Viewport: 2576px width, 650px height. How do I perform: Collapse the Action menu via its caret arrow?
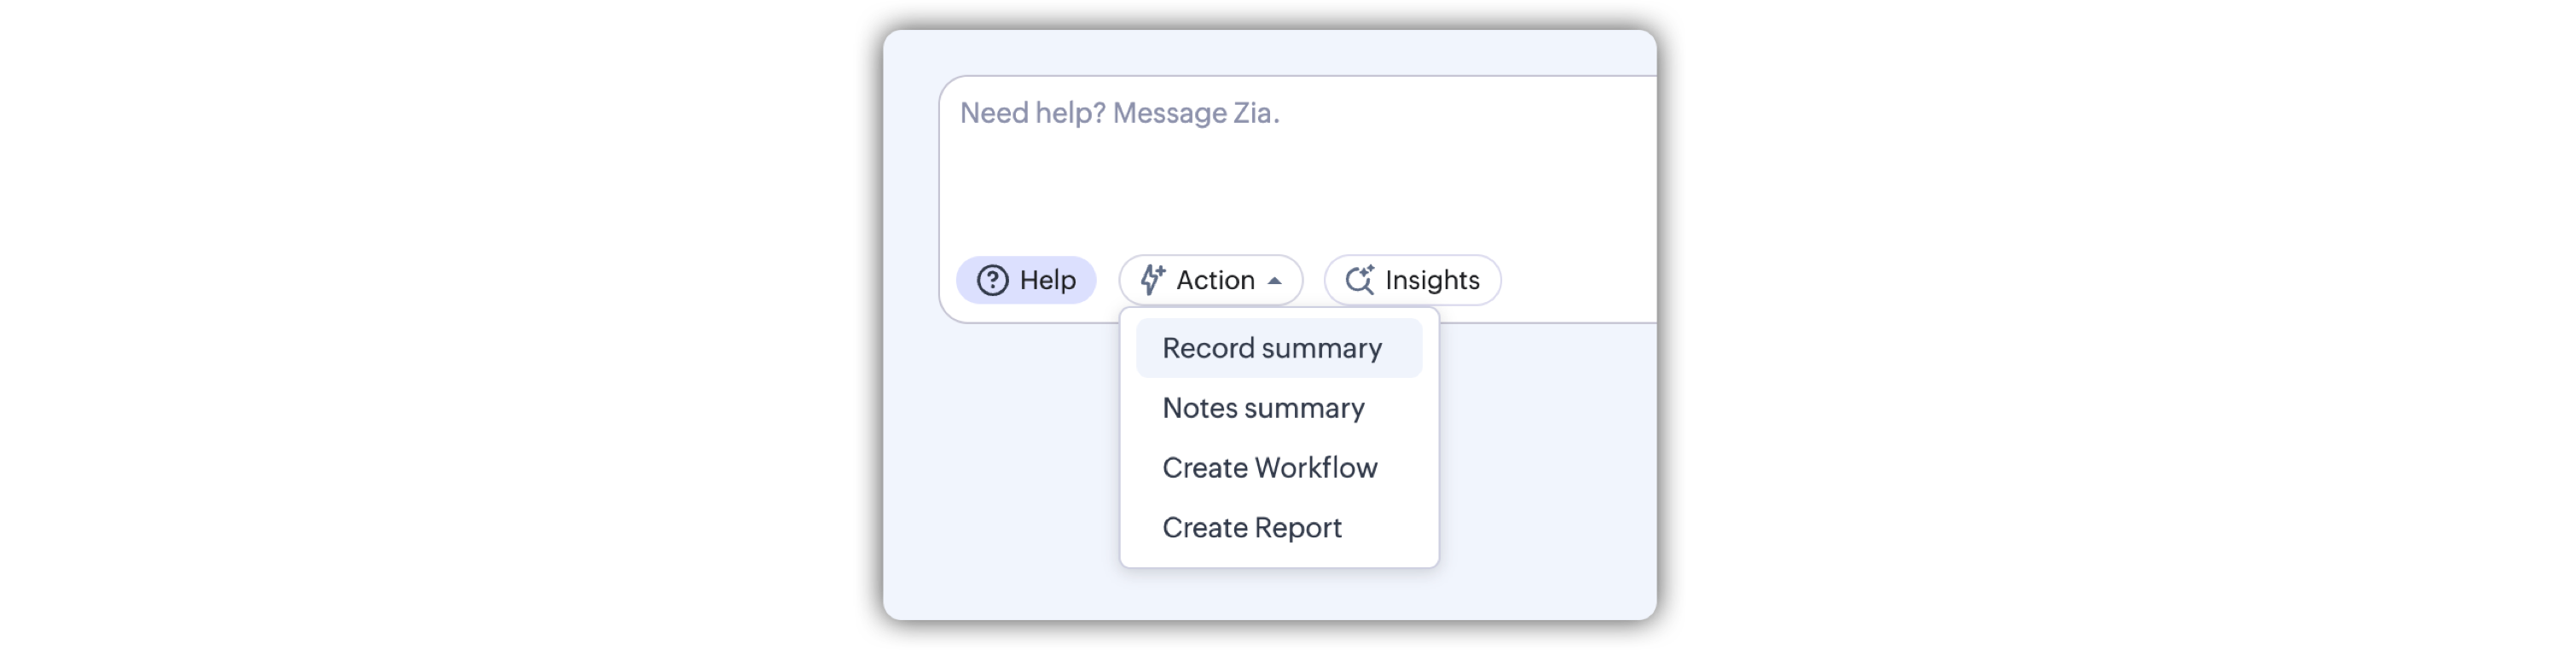(1275, 281)
